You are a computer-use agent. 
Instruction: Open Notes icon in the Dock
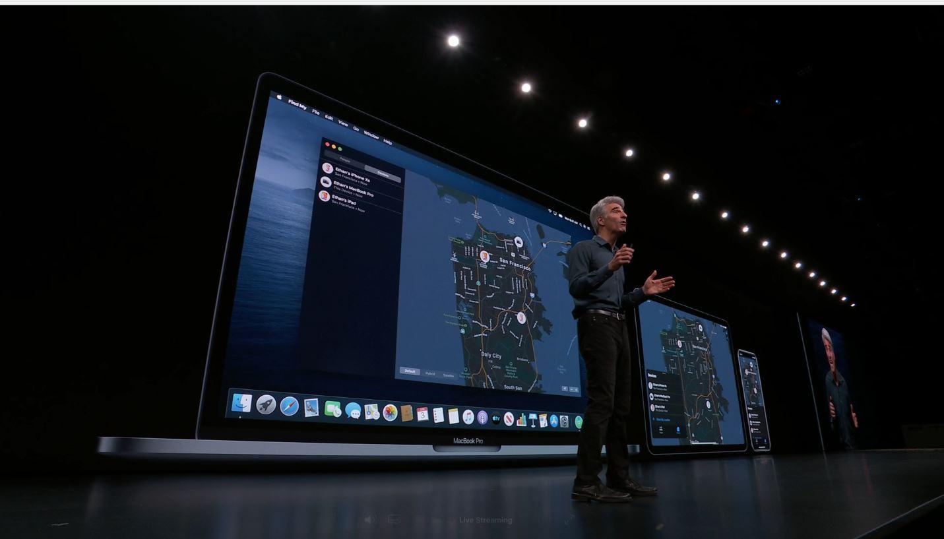(x=453, y=416)
